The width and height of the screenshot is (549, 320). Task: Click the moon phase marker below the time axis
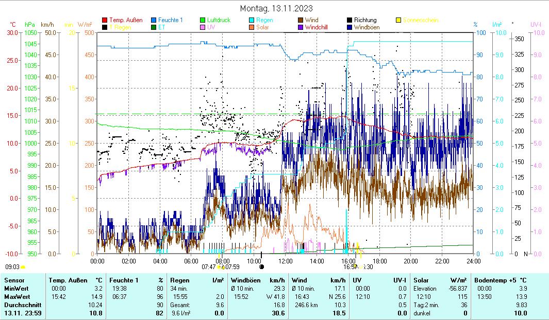click(261, 267)
